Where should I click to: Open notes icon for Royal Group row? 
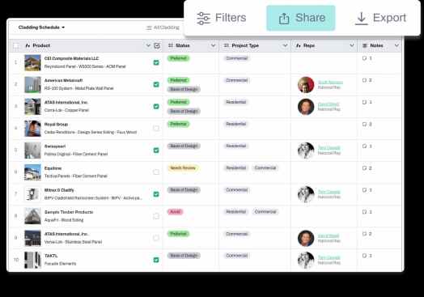coord(364,124)
